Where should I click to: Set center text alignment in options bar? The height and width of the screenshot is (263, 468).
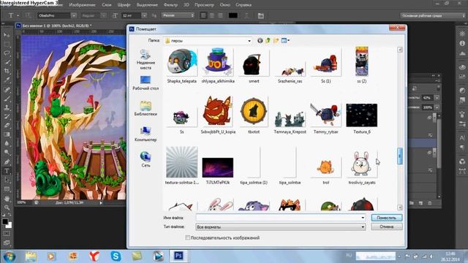[211, 15]
